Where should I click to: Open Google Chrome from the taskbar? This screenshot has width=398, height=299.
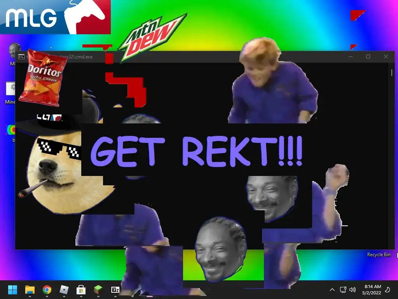click(x=47, y=290)
